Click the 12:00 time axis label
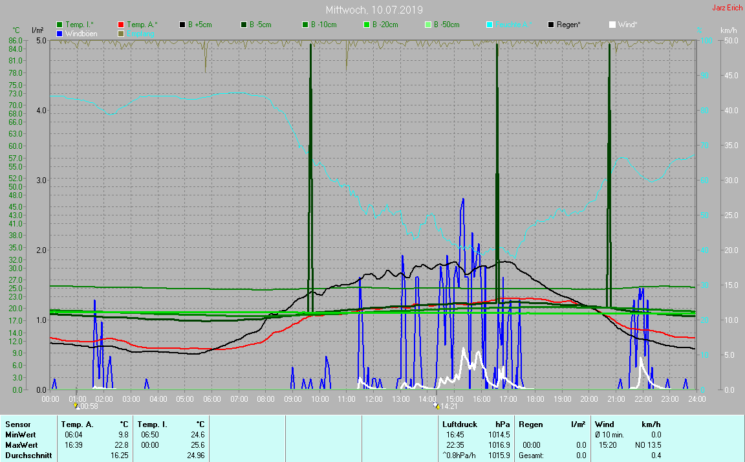The height and width of the screenshot is (462, 745). [373, 399]
